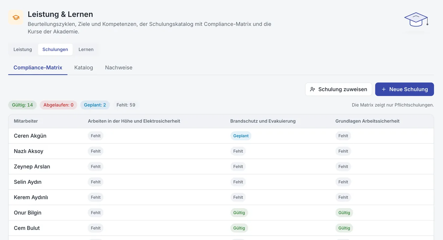Click Nazlı Aksoy's Fehlt badge under Brandschutz

[238, 151]
